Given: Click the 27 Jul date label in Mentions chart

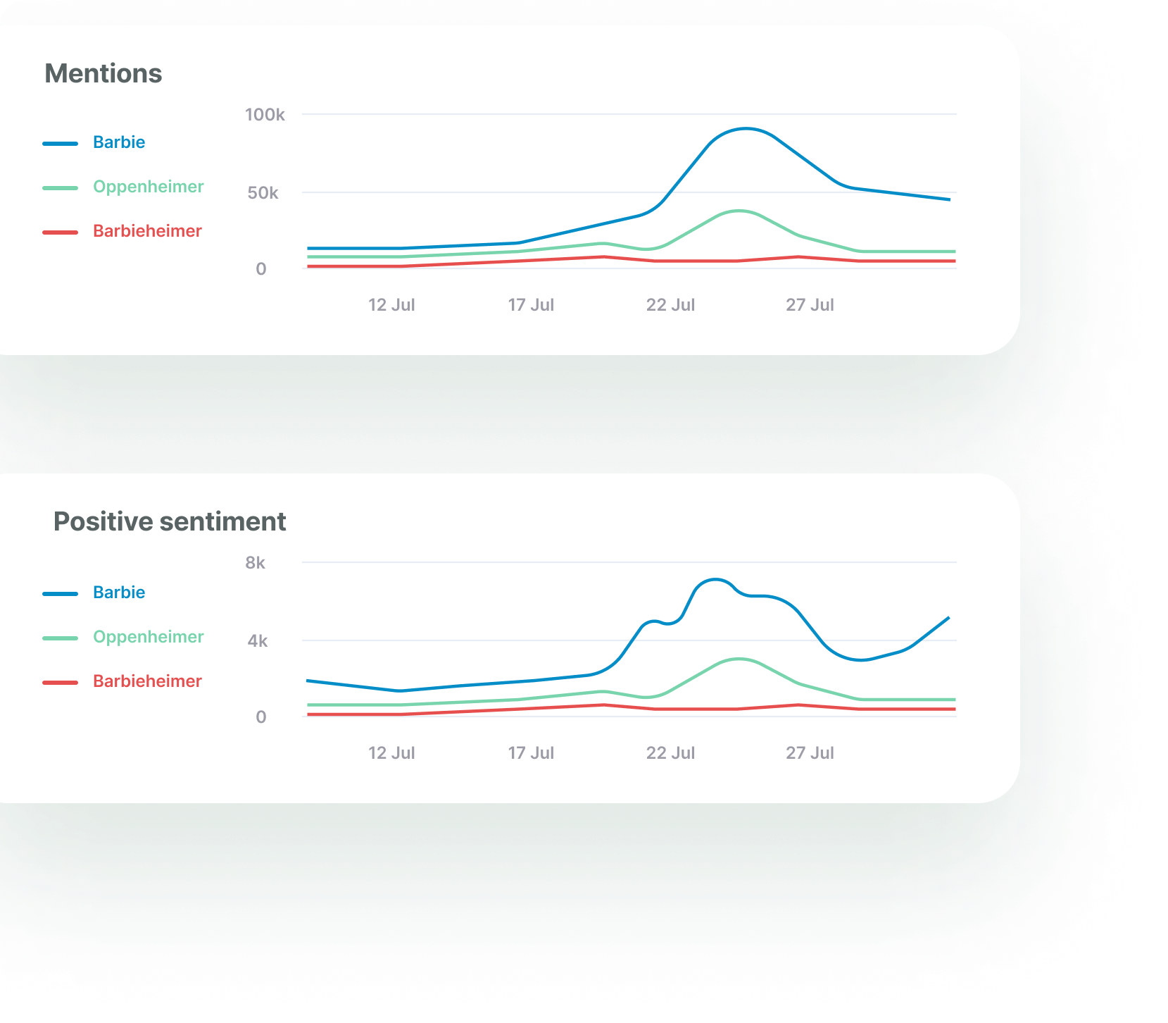Looking at the screenshot, I should [810, 305].
